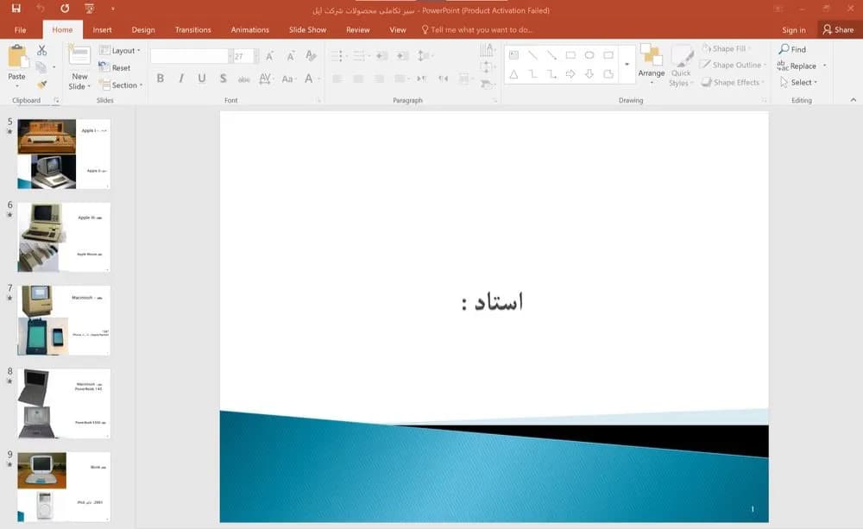Click the Decrease Font Size icon
Viewport: 863px width, 529px height.
click(x=290, y=56)
